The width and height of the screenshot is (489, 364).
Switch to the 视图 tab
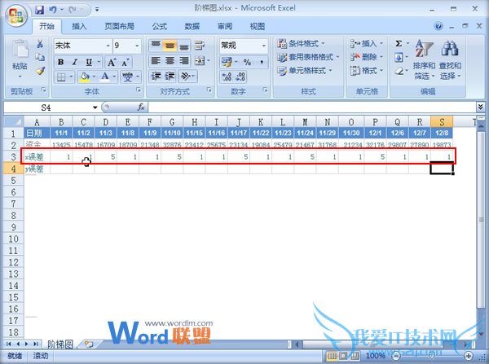pyautogui.click(x=258, y=27)
